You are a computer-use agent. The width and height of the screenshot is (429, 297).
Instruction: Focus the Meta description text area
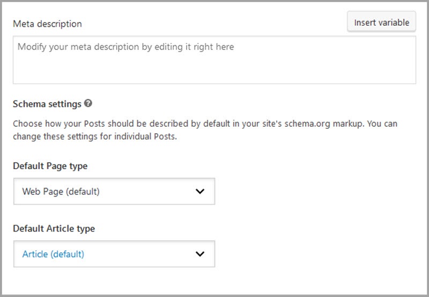point(214,60)
